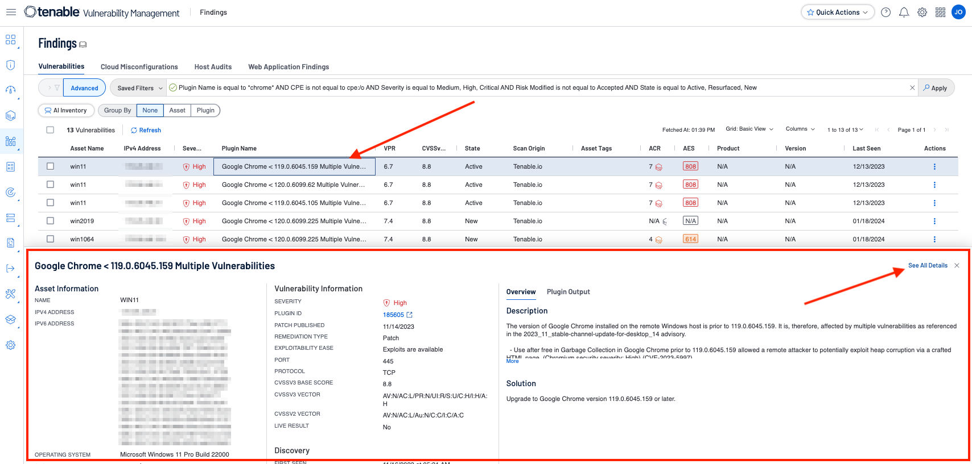Select the win2019 row checkbox
The height and width of the screenshot is (464, 972).
(50, 221)
